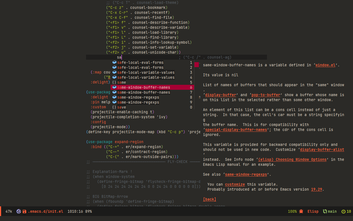The image size is (353, 221).
Task: Click the .emacs.d/init.el buffer name in mode line
Action: [46, 211]
